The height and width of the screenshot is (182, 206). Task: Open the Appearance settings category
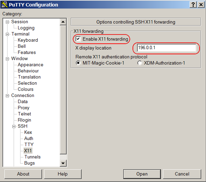pyautogui.click(x=30, y=65)
